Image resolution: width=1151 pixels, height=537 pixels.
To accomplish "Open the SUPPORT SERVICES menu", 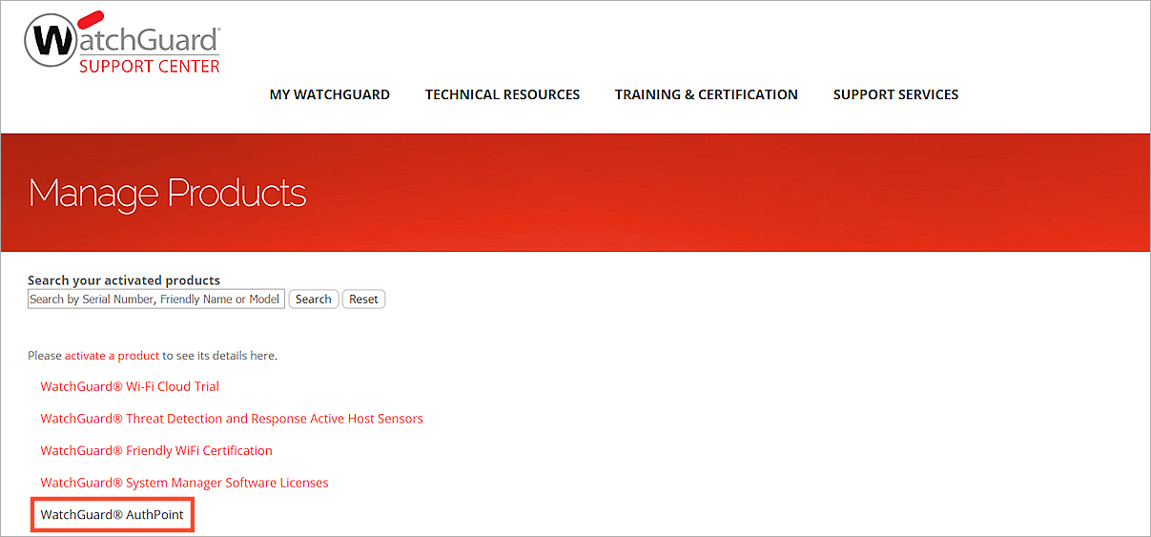I will tap(896, 94).
